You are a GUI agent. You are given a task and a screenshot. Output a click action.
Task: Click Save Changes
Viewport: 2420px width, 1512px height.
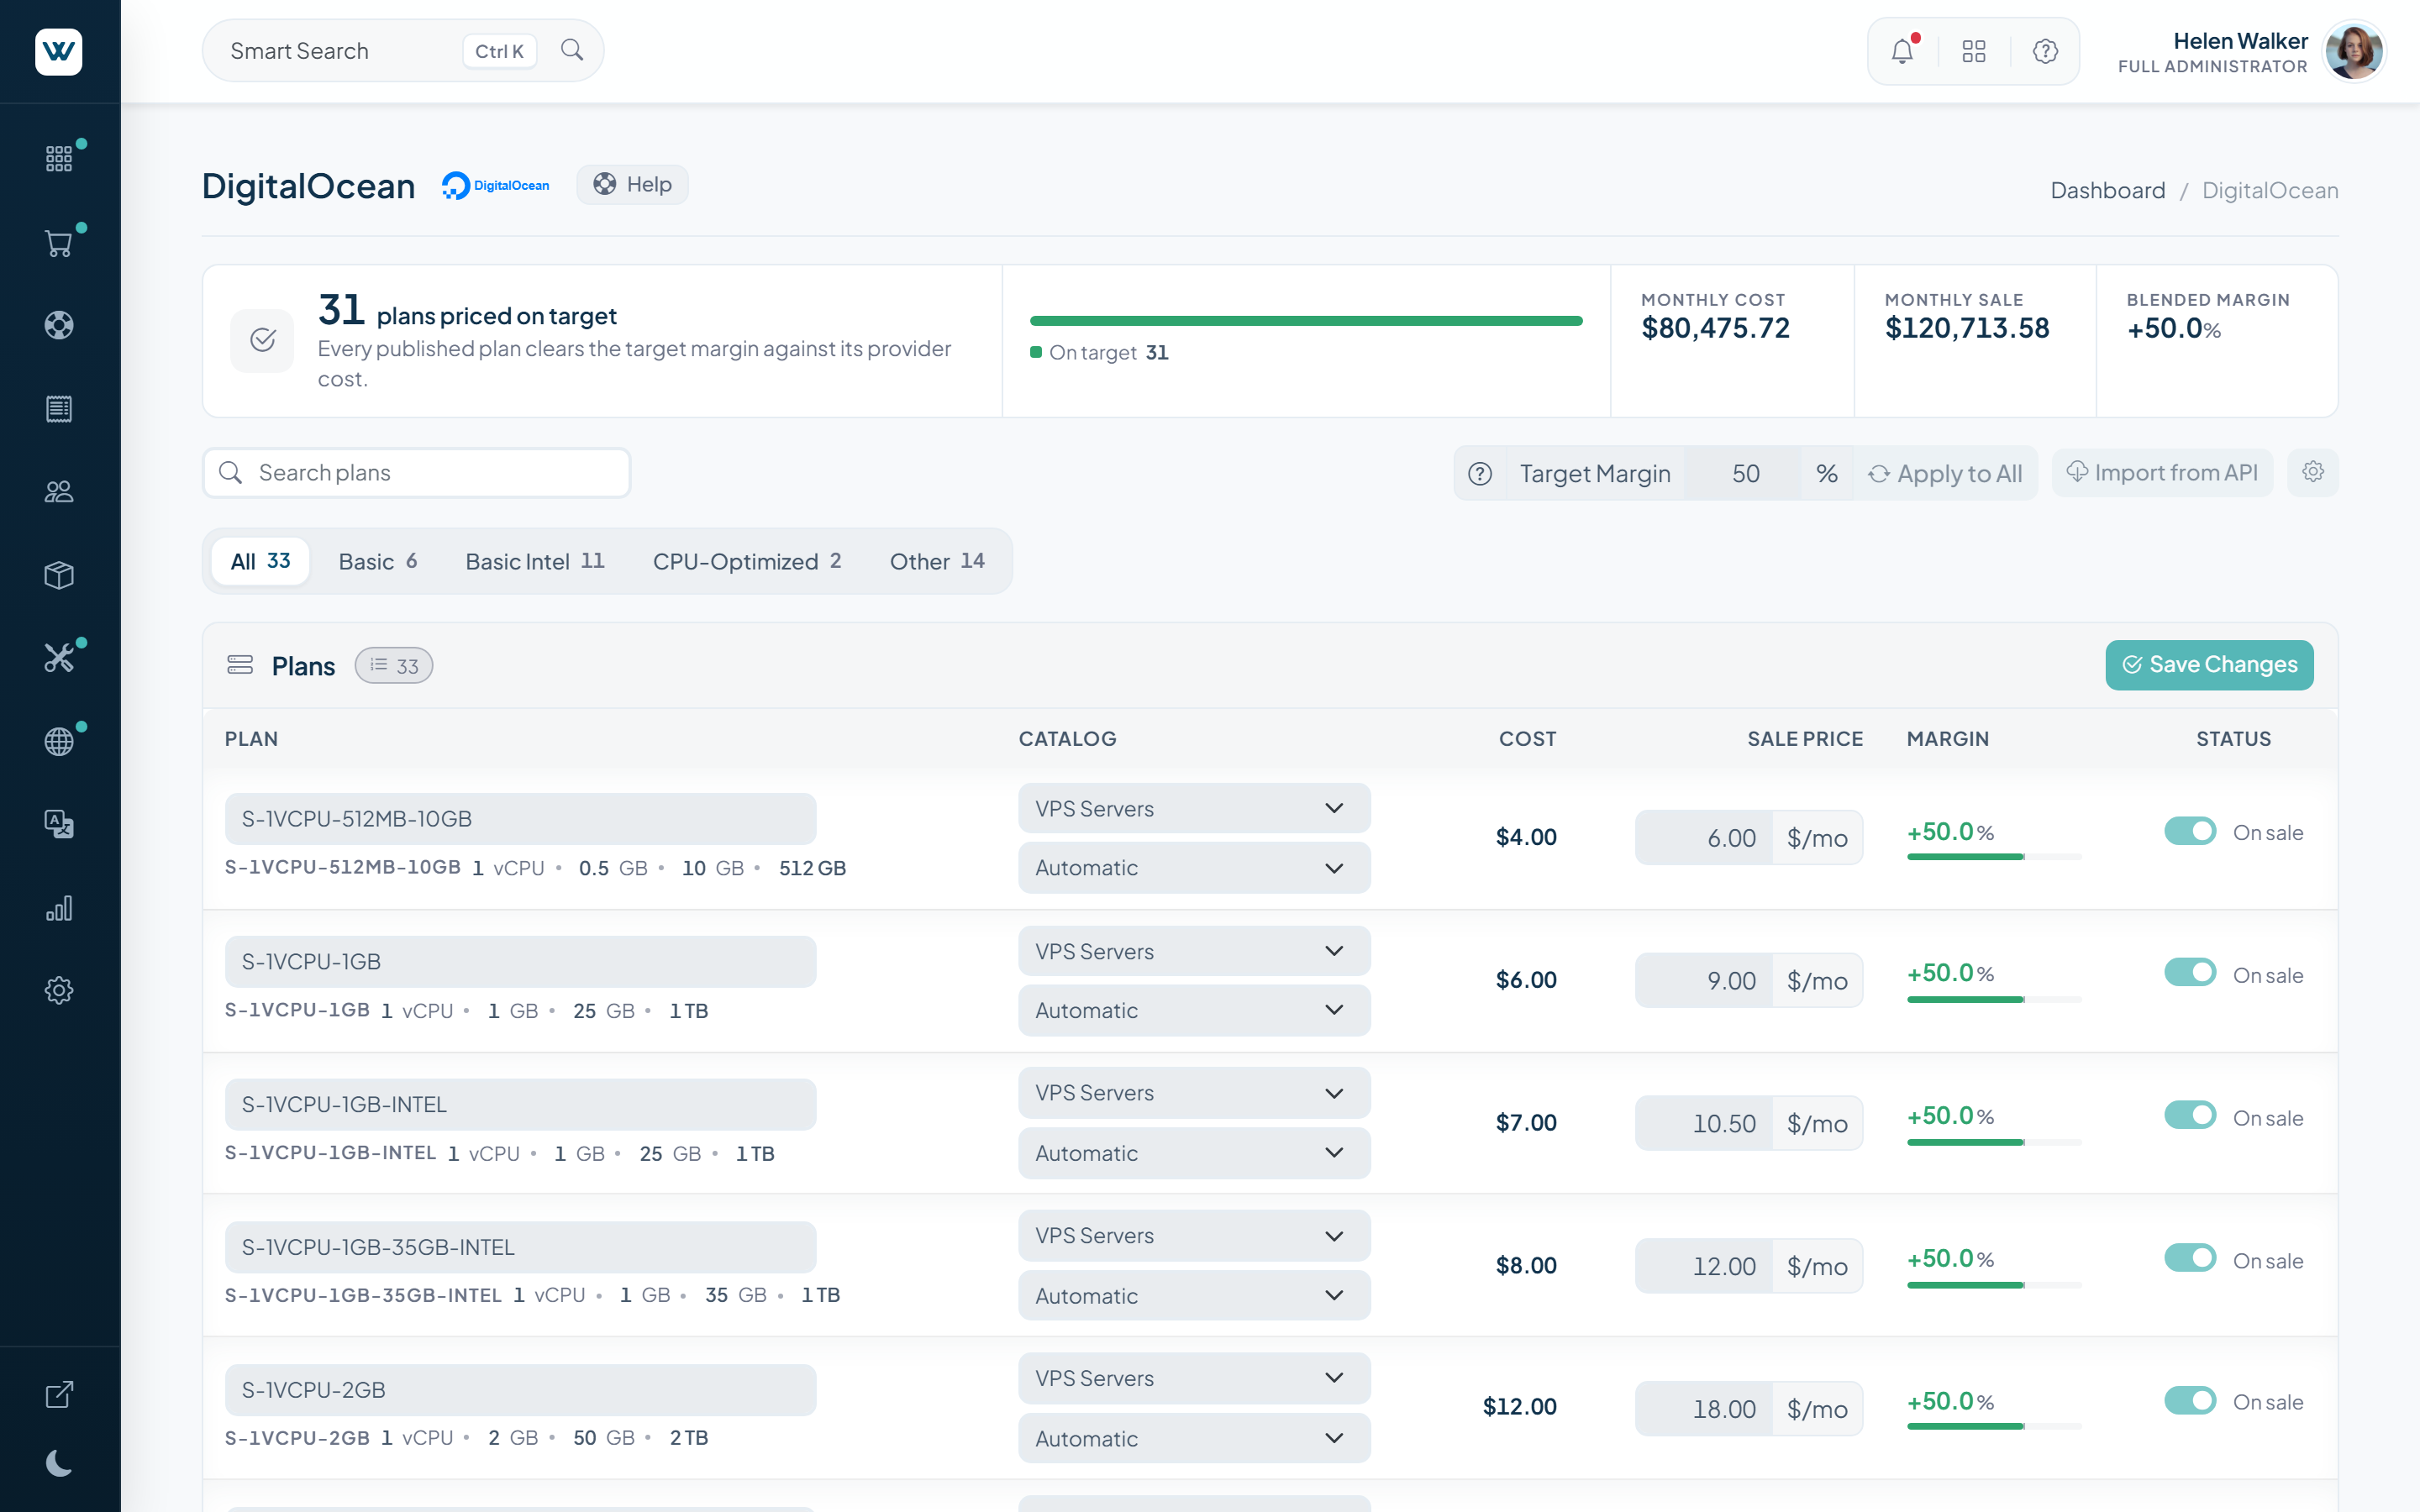pos(2209,665)
